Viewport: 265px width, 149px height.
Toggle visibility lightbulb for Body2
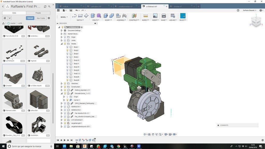(68, 50)
